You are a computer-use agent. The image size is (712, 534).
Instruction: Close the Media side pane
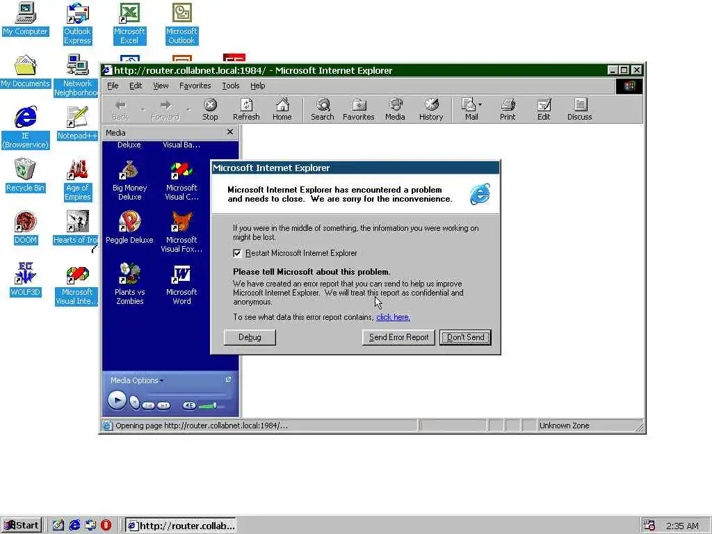(x=230, y=132)
